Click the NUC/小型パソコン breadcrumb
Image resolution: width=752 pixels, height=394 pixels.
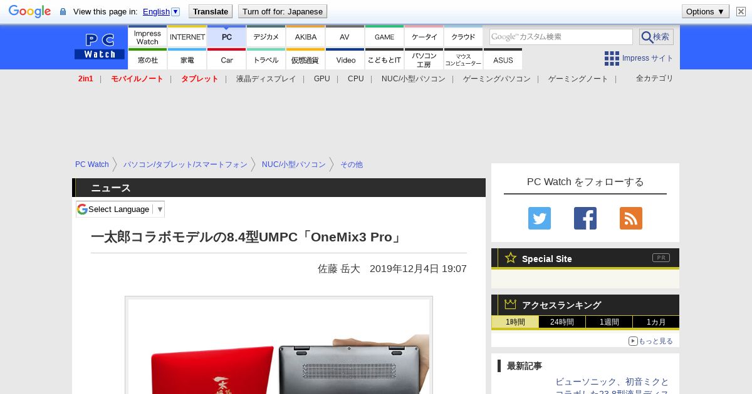click(294, 164)
